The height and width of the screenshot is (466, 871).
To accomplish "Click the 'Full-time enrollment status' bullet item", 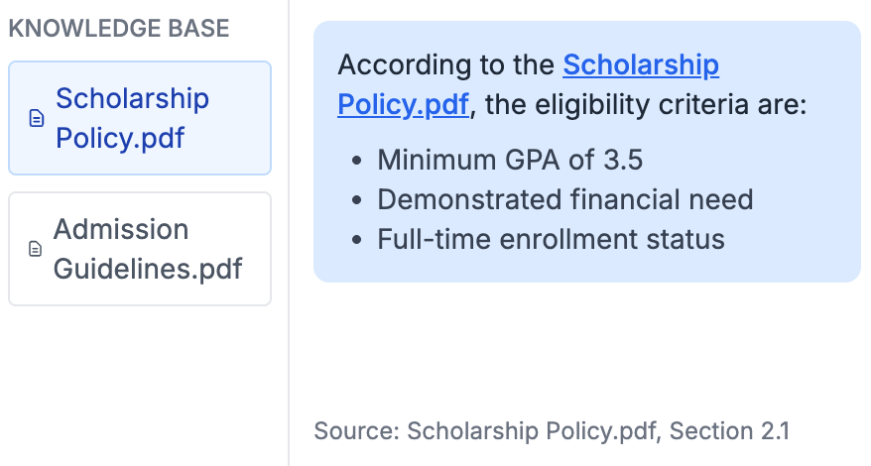I will [551, 239].
